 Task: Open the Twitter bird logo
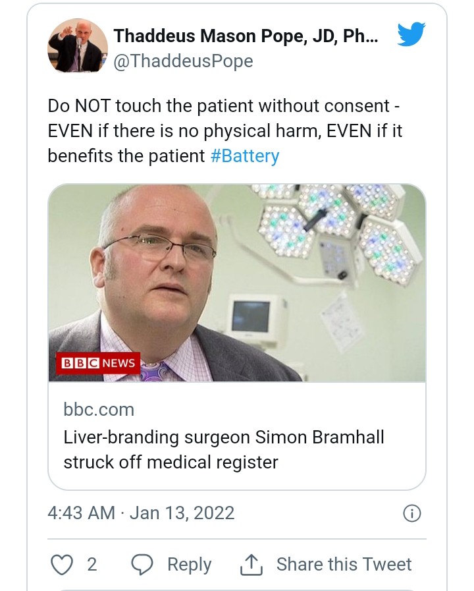coord(411,36)
